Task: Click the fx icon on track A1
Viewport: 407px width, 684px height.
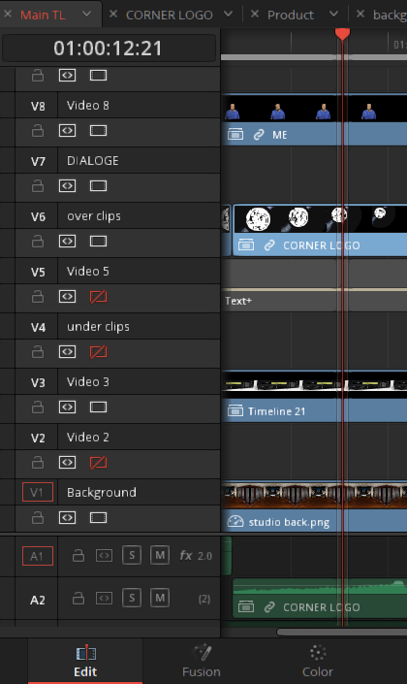Action: pyautogui.click(x=186, y=555)
